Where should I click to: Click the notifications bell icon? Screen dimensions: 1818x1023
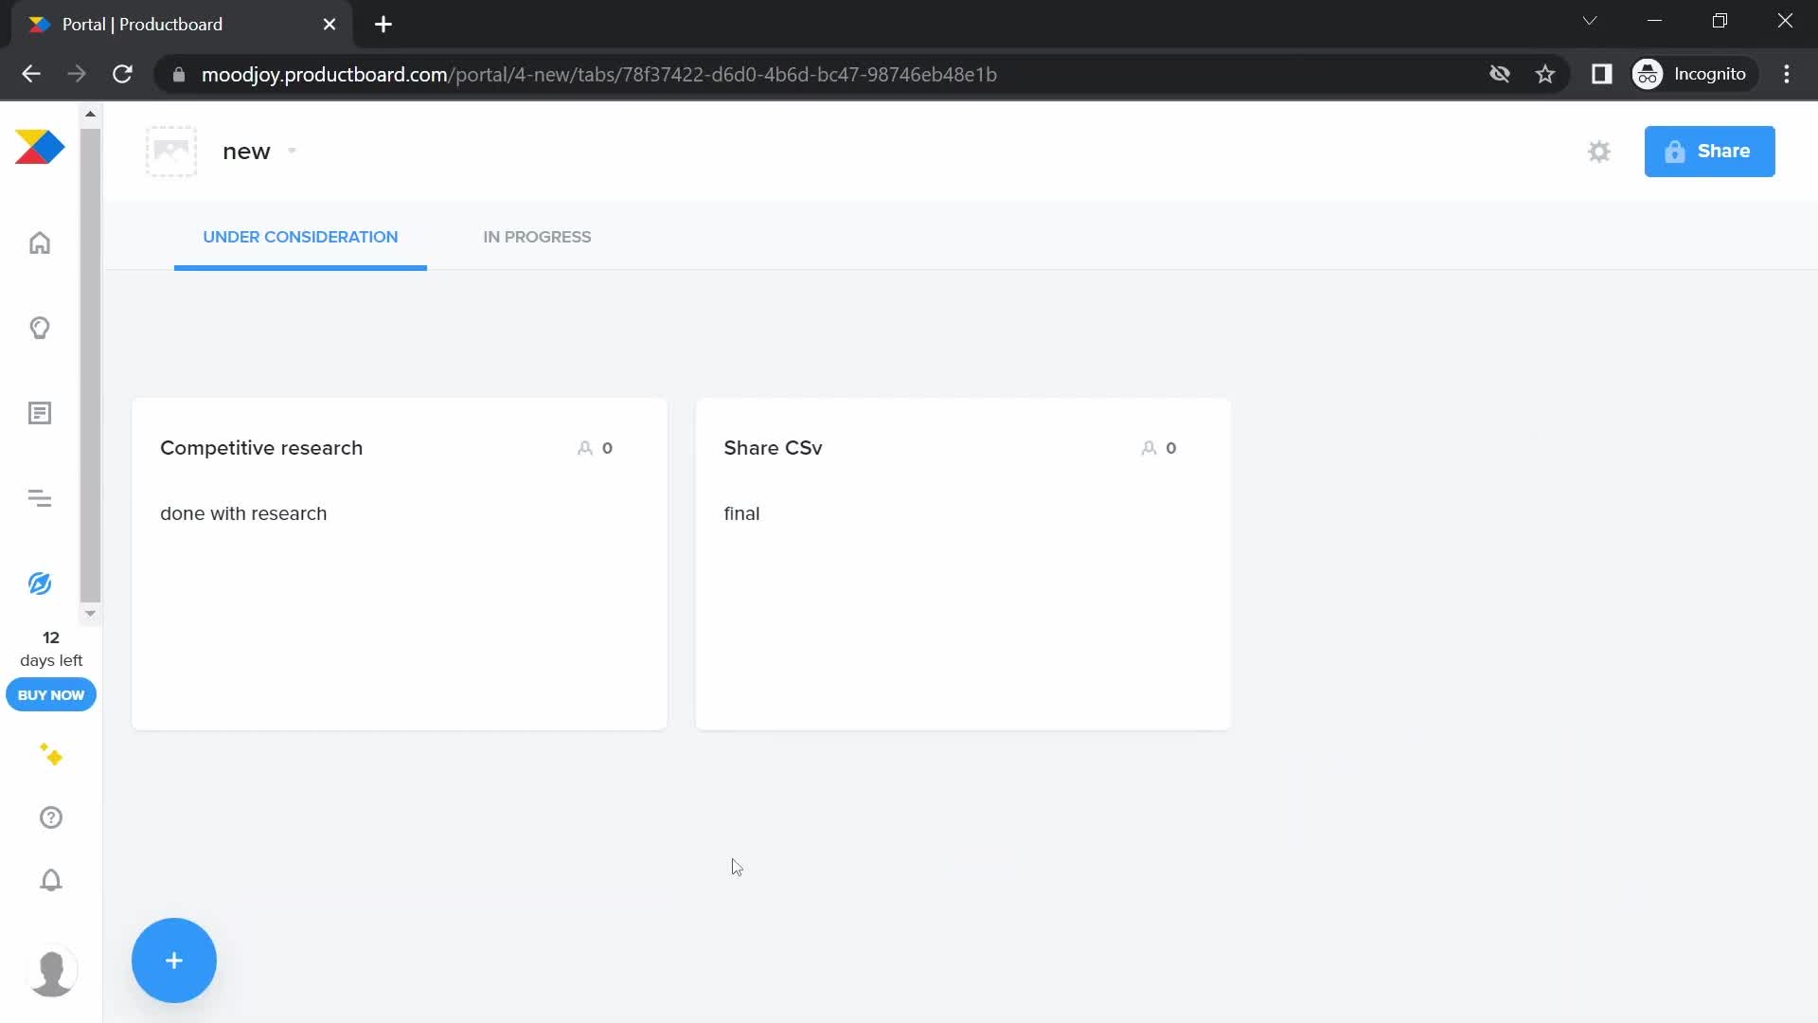tap(50, 881)
